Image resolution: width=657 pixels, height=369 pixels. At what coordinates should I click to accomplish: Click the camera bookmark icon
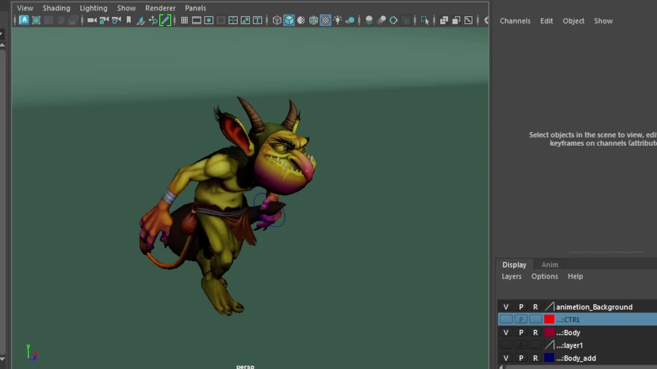point(128,20)
